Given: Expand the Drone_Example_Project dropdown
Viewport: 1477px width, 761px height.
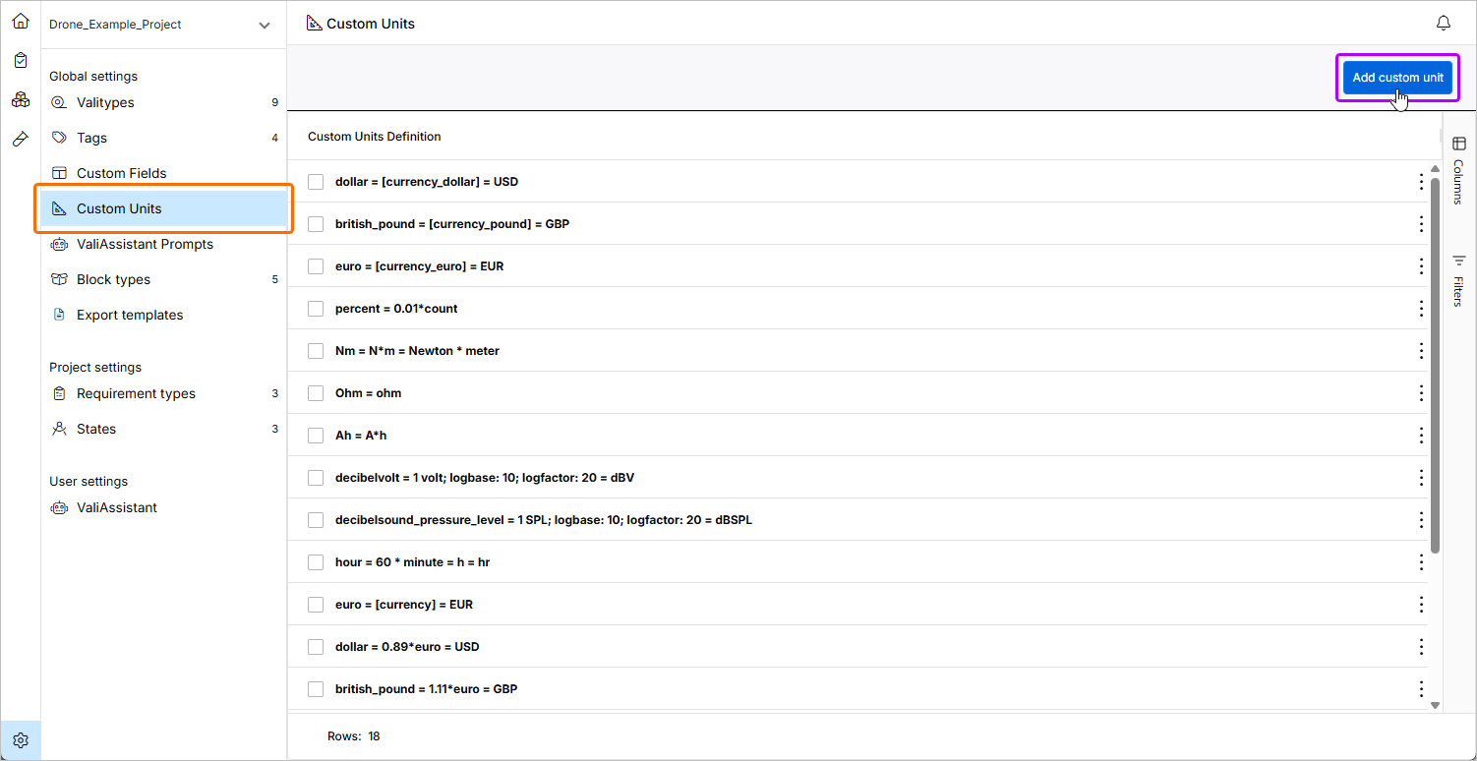Looking at the screenshot, I should pos(264,26).
